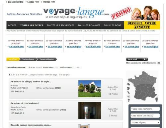Click Déposez votre annonce yellow button
166x128 pixels.
(142, 25)
